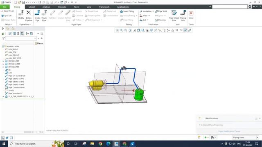Open the Piping Items selection filter dropdown

pyautogui.click(x=257, y=138)
